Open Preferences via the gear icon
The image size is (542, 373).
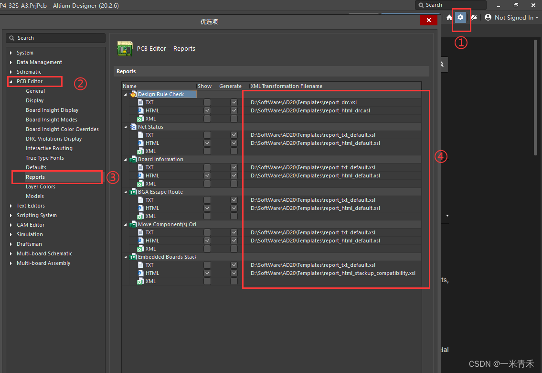pos(460,17)
